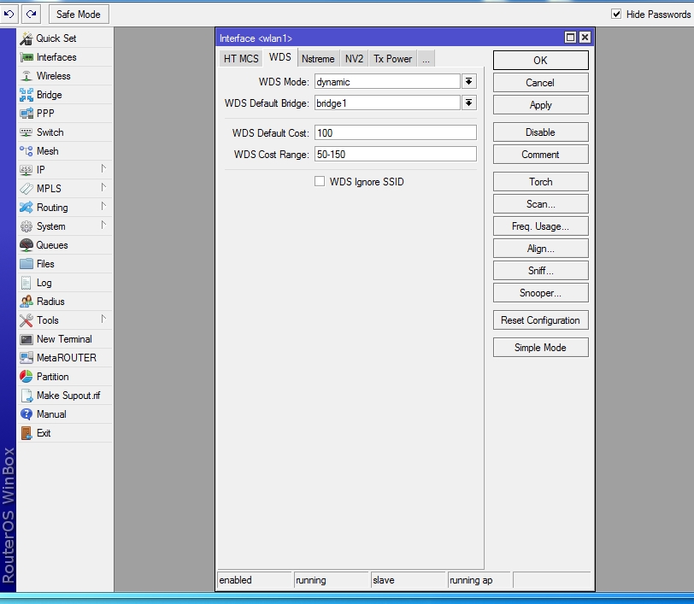
Task: Open the Wireless section icon
Action: tap(26, 76)
